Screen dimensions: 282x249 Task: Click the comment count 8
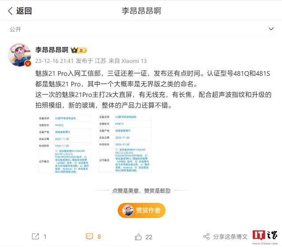(99, 237)
